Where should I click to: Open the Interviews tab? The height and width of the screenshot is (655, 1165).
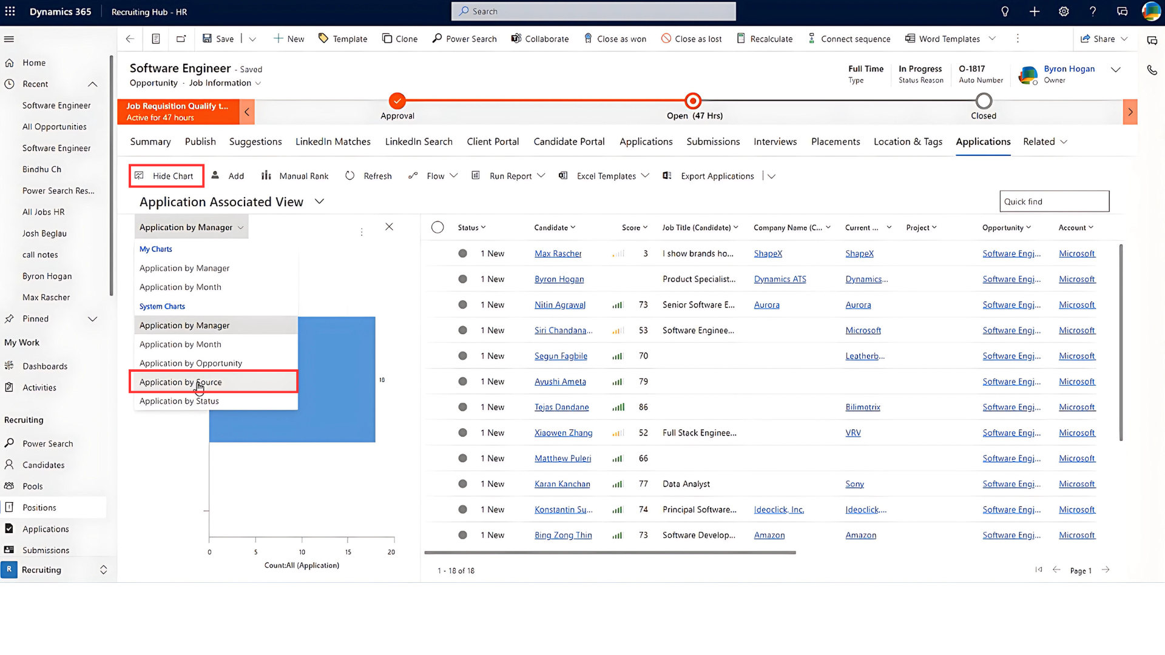click(x=775, y=142)
